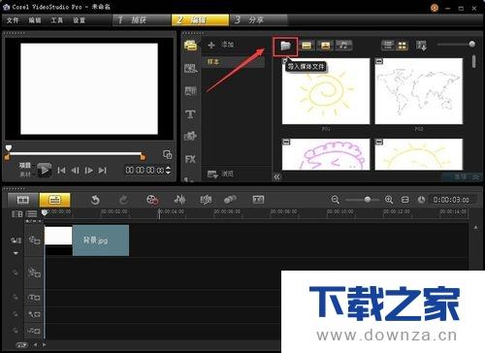The height and width of the screenshot is (353, 485).
Task: Adjust the thumbnail size slider
Action: click(471, 44)
